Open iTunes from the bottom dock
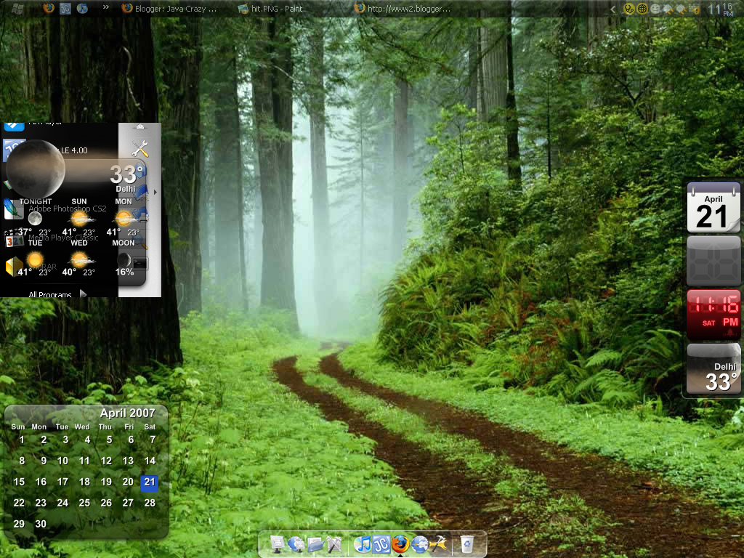The image size is (744, 558). (363, 543)
